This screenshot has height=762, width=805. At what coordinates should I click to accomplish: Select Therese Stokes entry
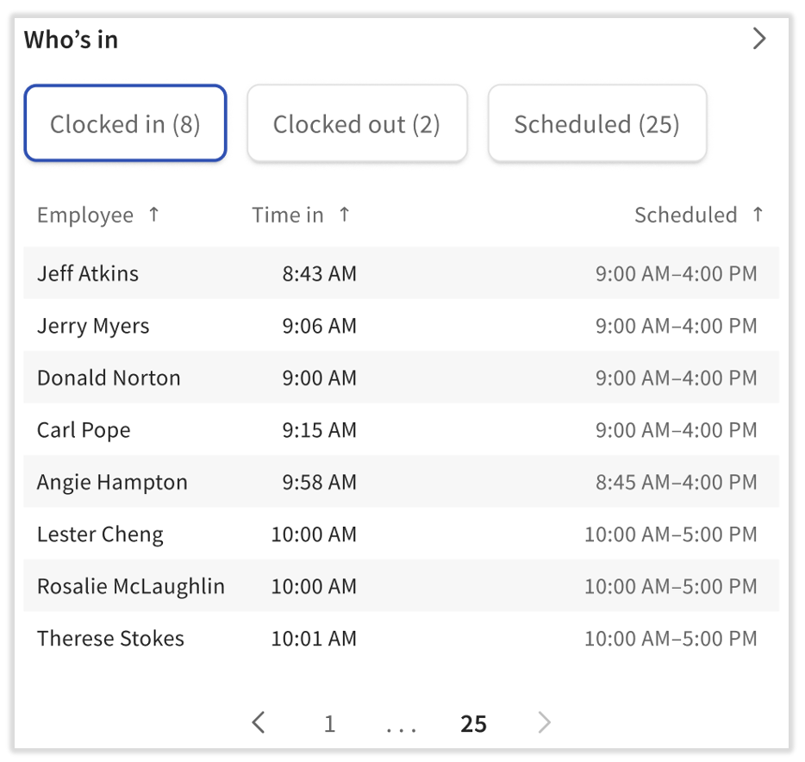(110, 639)
